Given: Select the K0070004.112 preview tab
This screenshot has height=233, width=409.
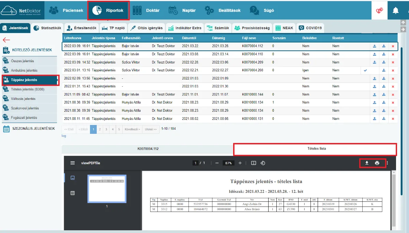Looking at the screenshot, I should click(x=148, y=149).
